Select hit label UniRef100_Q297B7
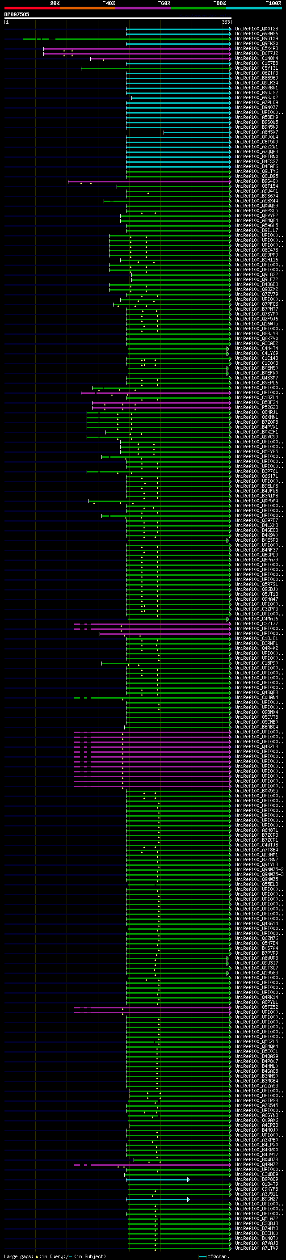Viewport: 286px width, 1260px height. click(257, 520)
